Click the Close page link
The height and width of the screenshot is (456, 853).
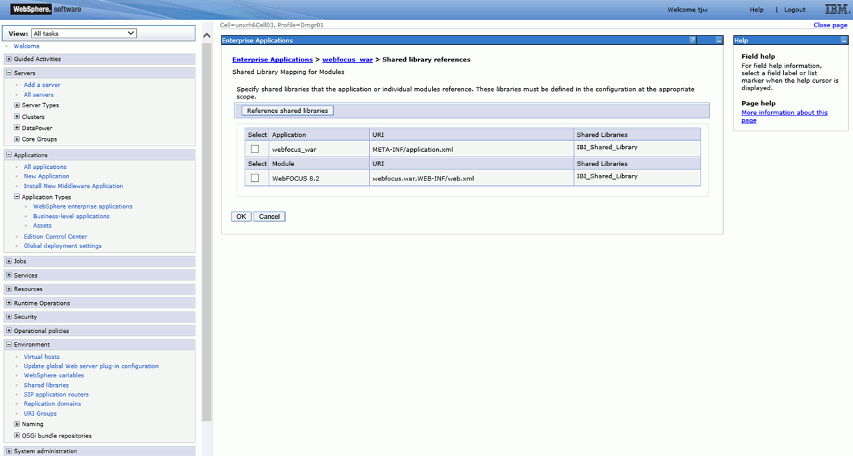pos(830,25)
